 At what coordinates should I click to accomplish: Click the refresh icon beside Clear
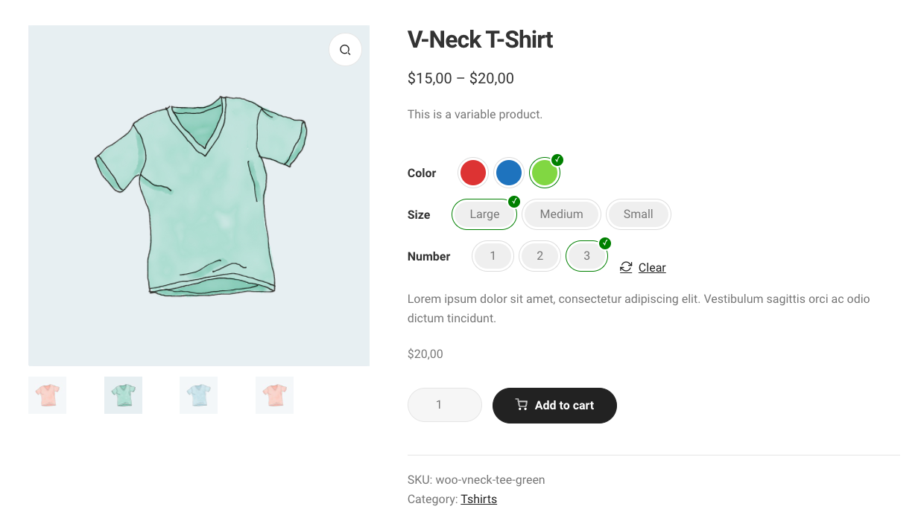point(626,267)
